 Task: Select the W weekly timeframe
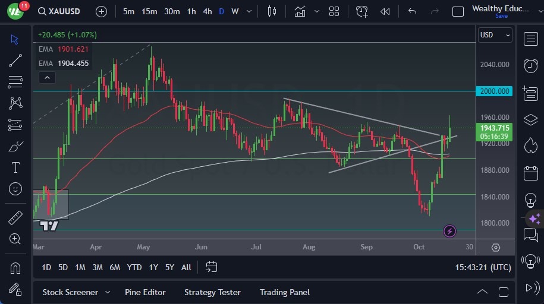[x=235, y=11]
